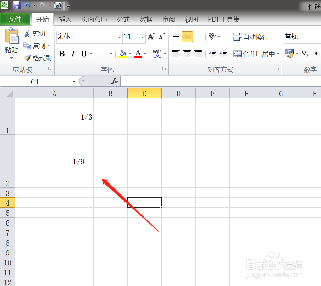Click the fx insert function icon
Screen dimensions: 321x286
115,82
